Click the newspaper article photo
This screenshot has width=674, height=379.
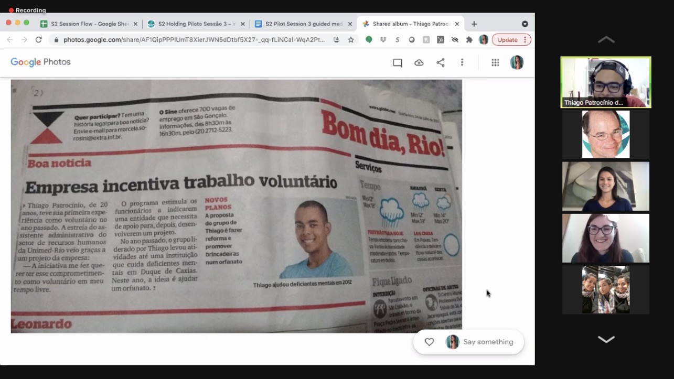tap(236, 206)
